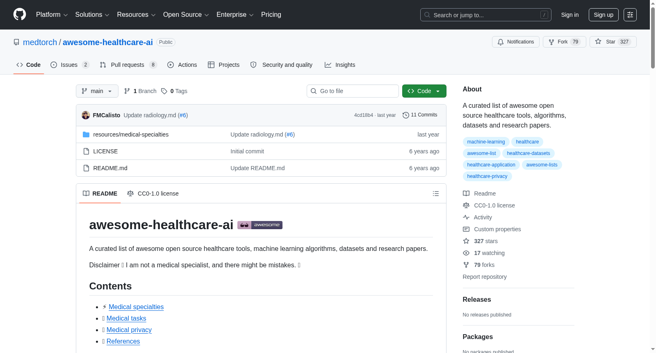Viewport: 656px width, 353px height.
Task: Click the star icon beside 327 stars
Action: pos(466,241)
